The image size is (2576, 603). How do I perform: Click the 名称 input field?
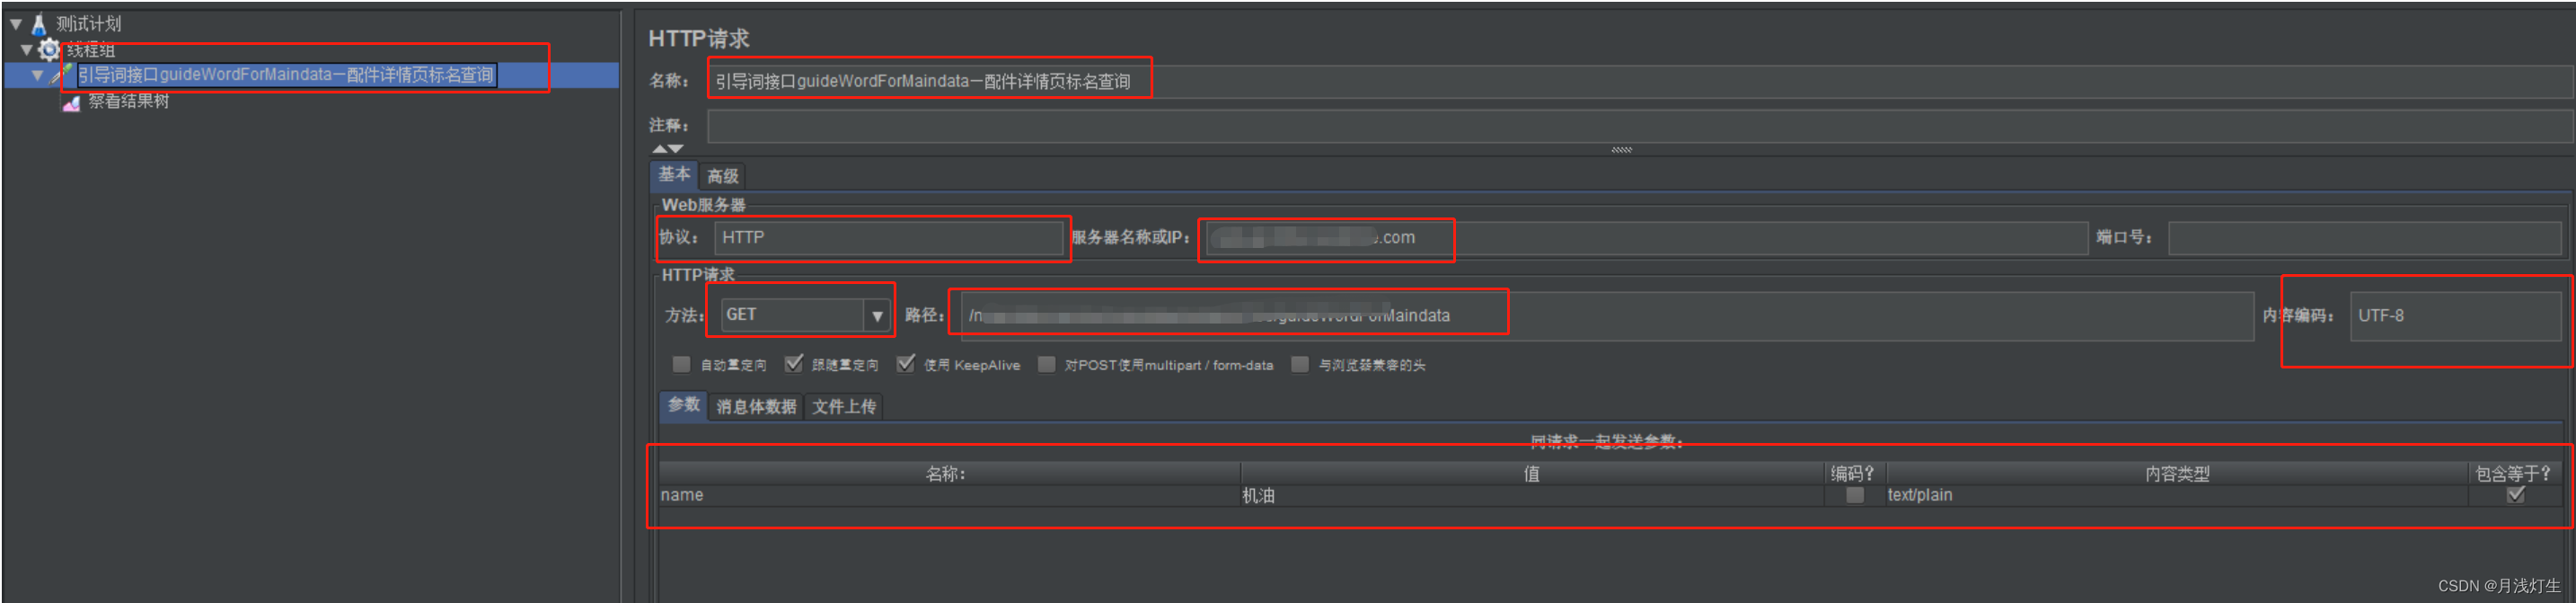(x=1639, y=81)
